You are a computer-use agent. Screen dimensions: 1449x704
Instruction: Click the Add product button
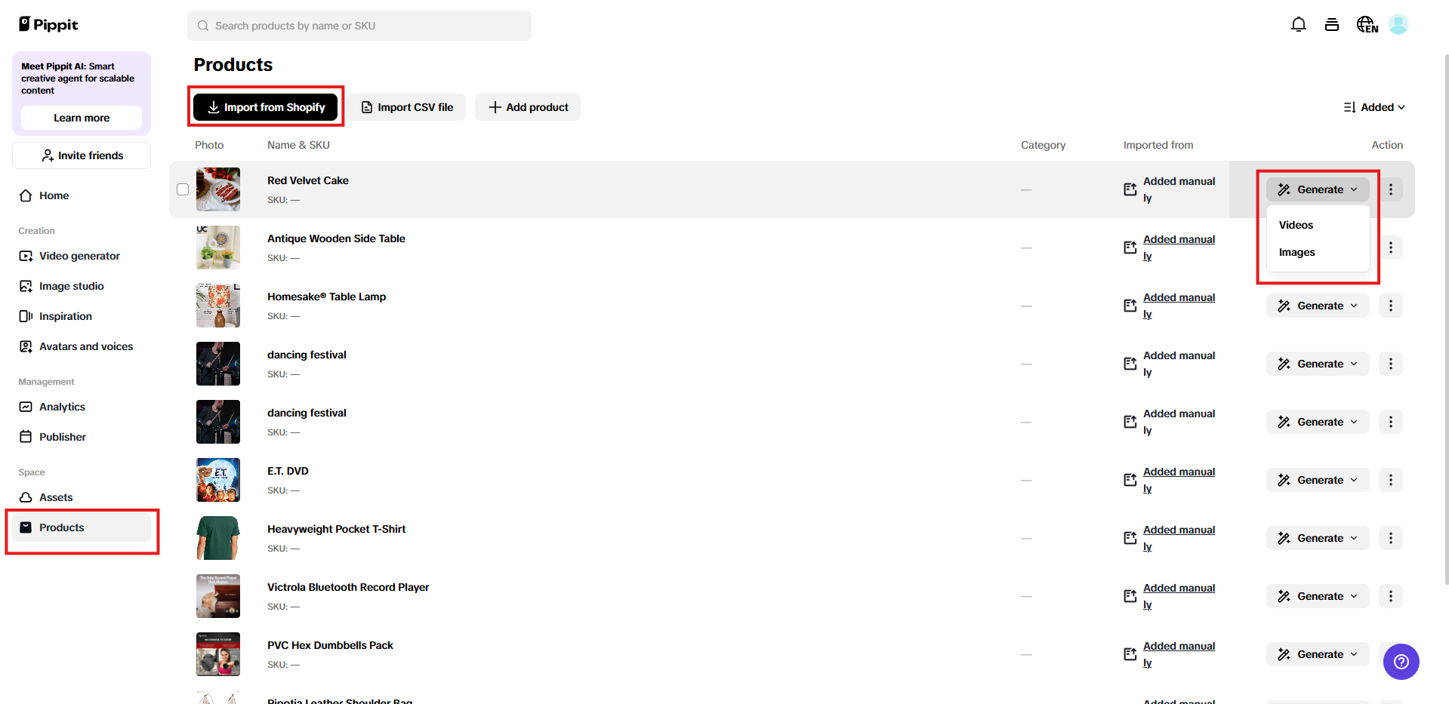pyautogui.click(x=527, y=107)
